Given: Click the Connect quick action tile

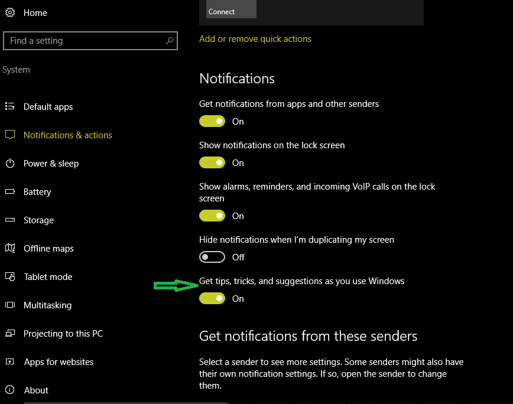Looking at the screenshot, I should coord(231,9).
